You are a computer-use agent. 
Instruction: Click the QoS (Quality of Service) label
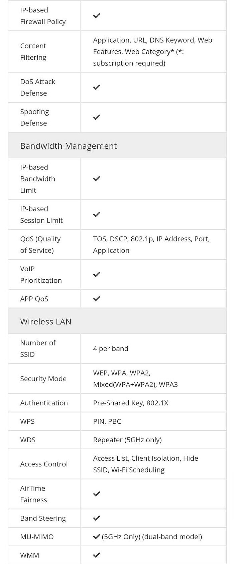point(40,244)
